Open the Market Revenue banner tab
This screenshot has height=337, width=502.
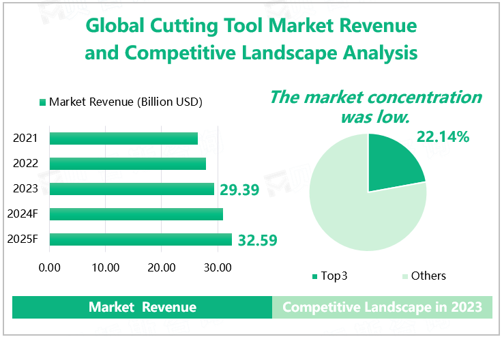point(142,308)
